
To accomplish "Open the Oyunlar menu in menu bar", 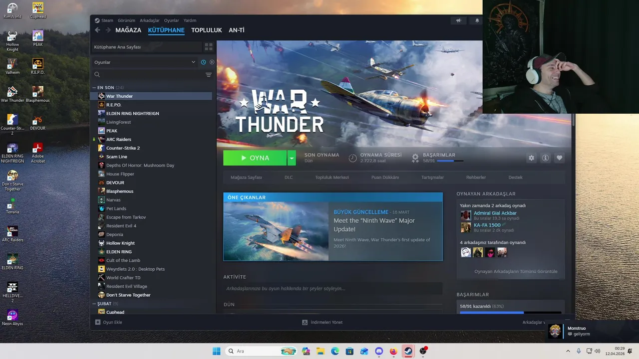I will click(172, 20).
